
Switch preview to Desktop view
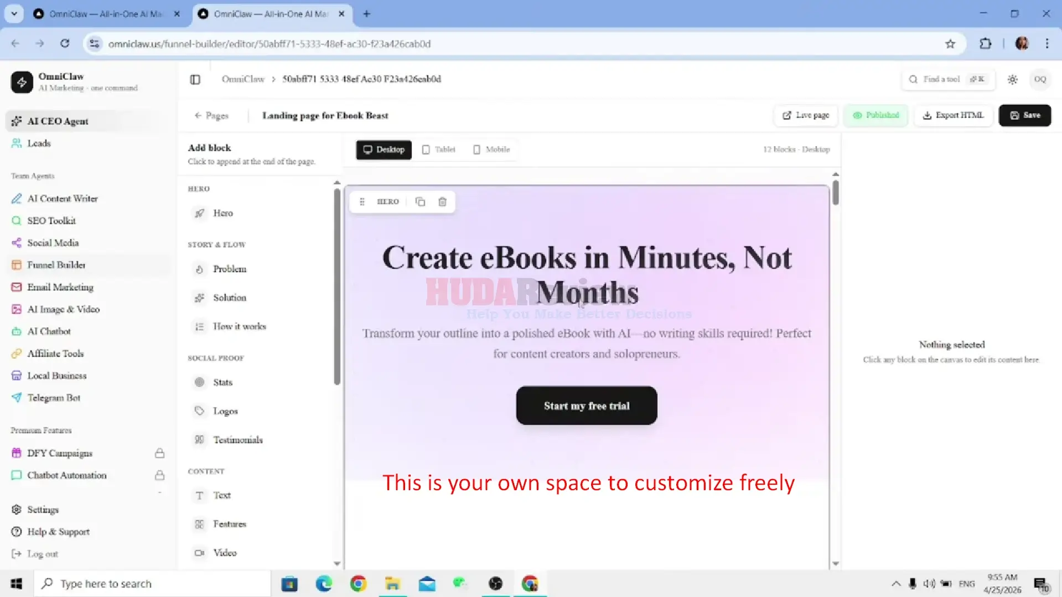pyautogui.click(x=384, y=149)
